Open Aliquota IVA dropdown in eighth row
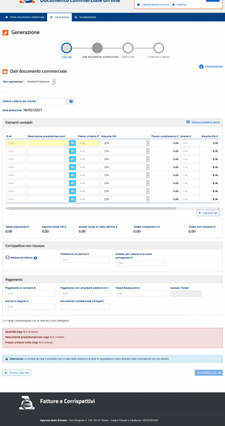 coord(126,199)
